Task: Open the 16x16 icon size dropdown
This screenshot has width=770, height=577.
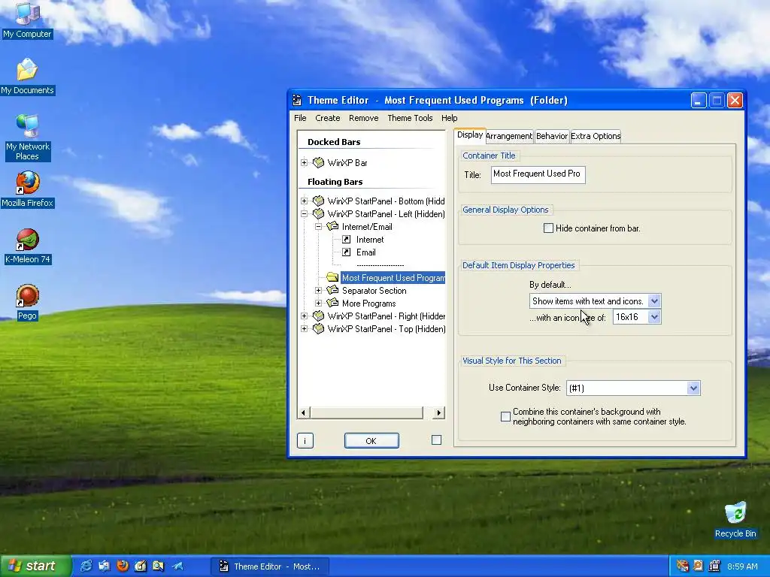Action: [654, 317]
